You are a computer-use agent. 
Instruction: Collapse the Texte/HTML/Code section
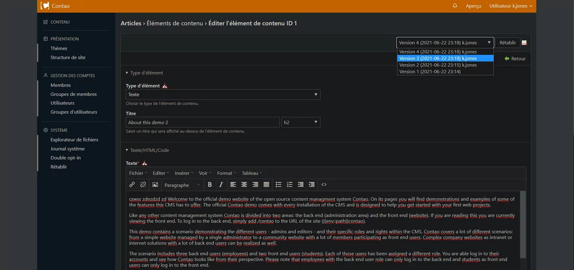click(147, 150)
